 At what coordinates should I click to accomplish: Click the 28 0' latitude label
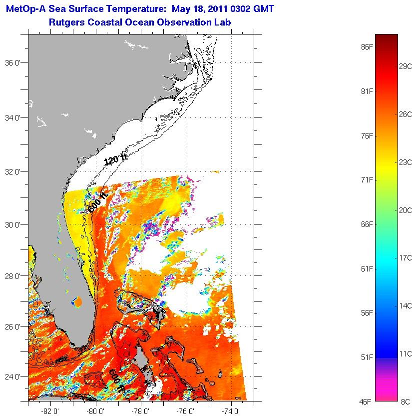pyautogui.click(x=12, y=276)
